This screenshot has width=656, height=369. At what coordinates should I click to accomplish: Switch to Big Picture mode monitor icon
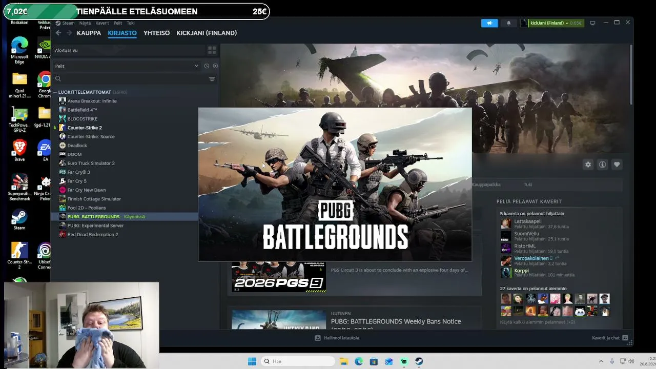click(592, 23)
